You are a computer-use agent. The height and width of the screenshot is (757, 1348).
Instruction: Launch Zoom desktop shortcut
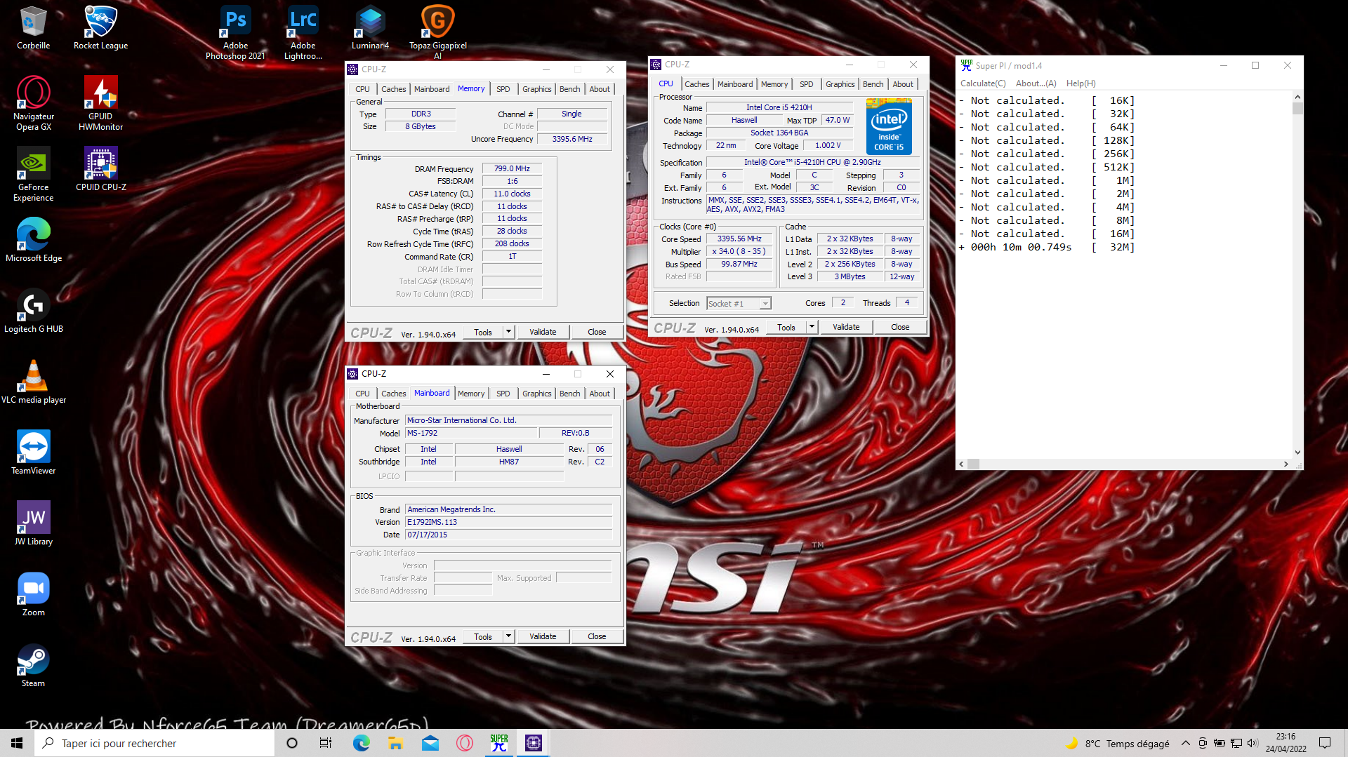[x=33, y=594]
